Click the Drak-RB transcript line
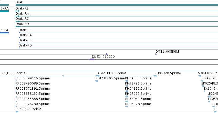This screenshot has height=113, width=218. click(x=117, y=11)
